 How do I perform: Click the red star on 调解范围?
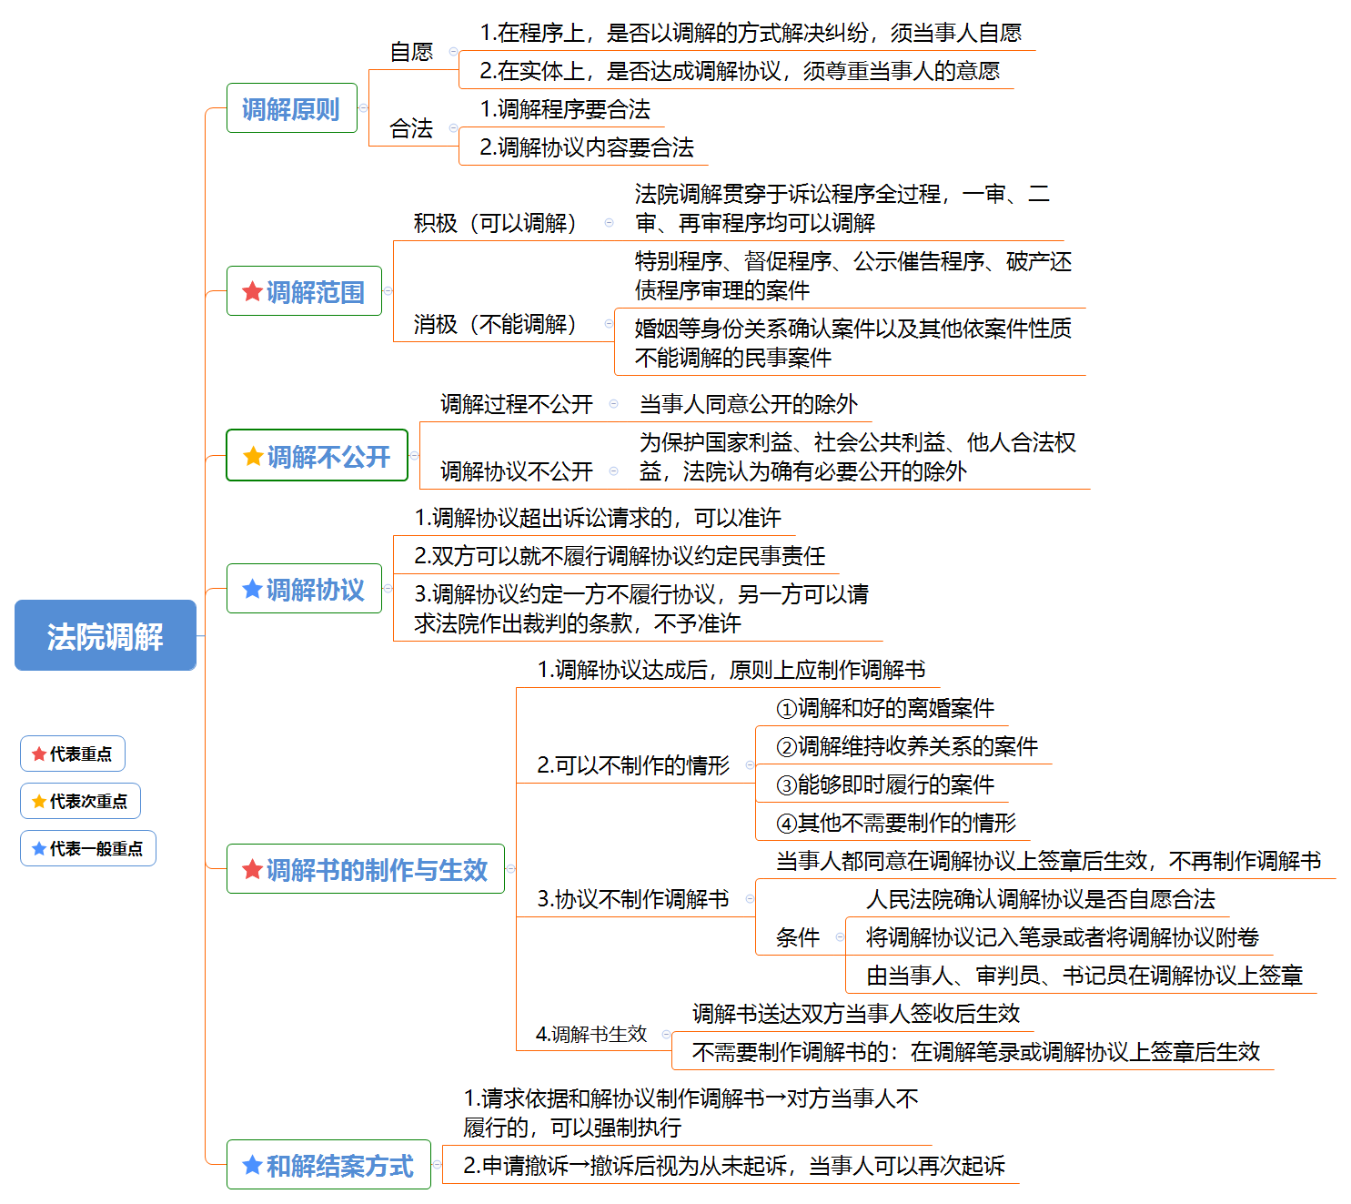pyautogui.click(x=252, y=291)
